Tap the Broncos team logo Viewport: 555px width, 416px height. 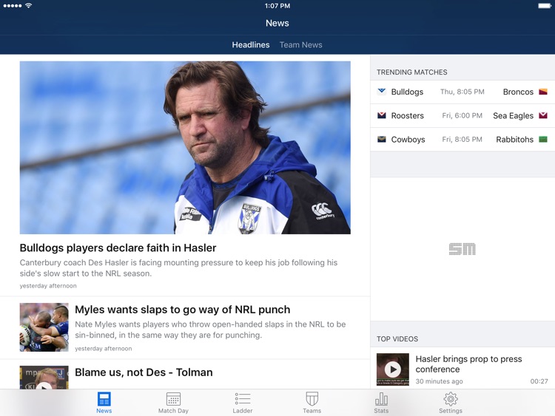click(x=543, y=92)
